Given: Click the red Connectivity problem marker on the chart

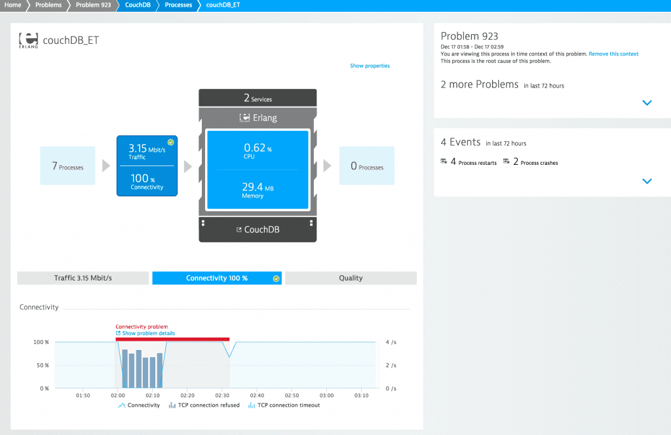Looking at the screenshot, I should pyautogui.click(x=170, y=339).
